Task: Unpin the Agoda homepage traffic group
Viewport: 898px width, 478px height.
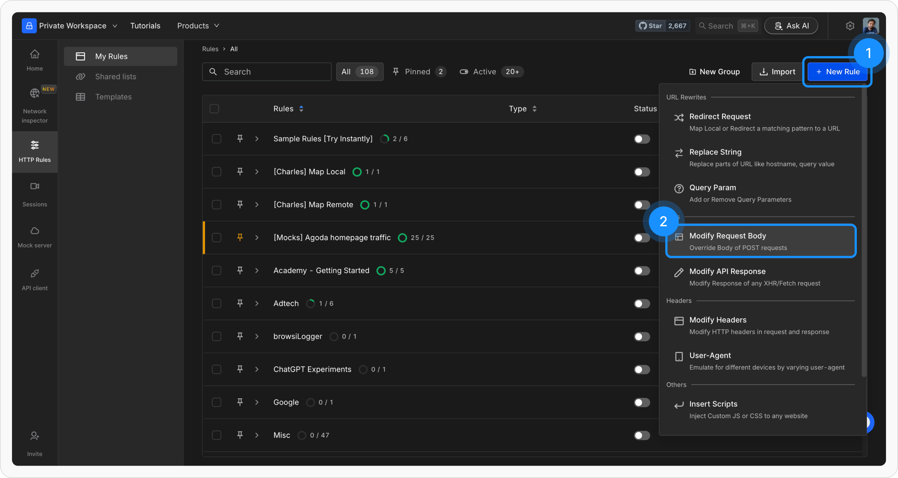Action: click(240, 238)
